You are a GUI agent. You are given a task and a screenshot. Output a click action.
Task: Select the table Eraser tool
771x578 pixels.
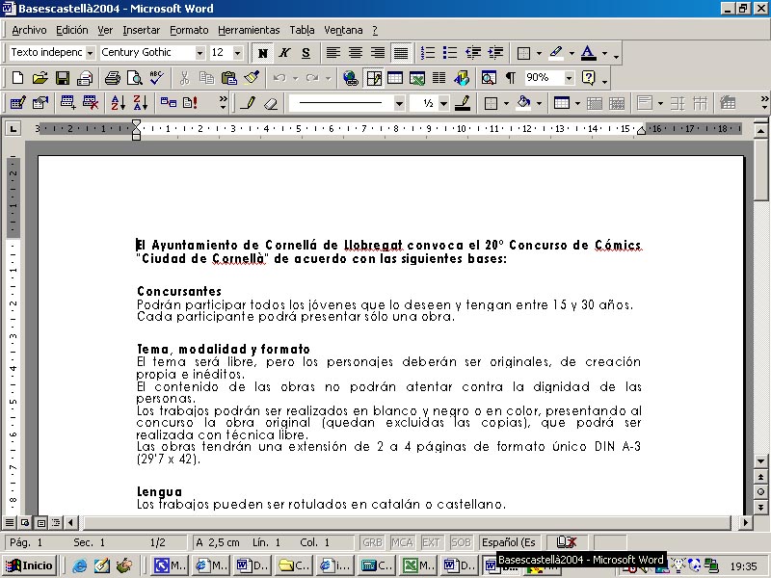coord(271,103)
